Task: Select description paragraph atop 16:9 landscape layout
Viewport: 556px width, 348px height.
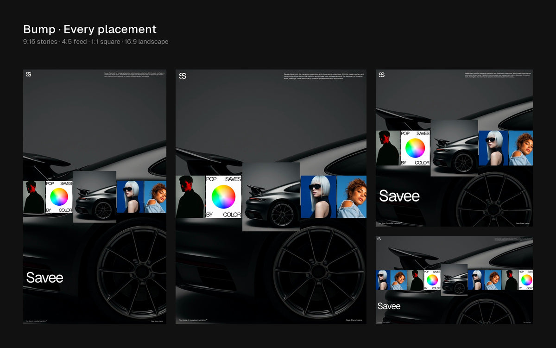Action: [x=513, y=239]
